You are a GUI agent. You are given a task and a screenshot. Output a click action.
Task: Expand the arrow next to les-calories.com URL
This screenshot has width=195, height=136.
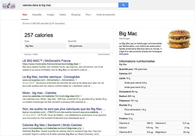pos(81,96)
